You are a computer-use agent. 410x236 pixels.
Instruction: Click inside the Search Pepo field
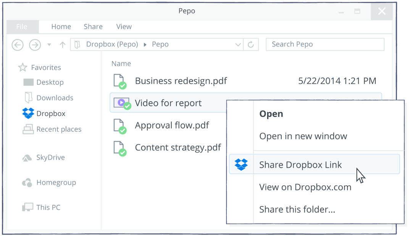click(x=325, y=45)
